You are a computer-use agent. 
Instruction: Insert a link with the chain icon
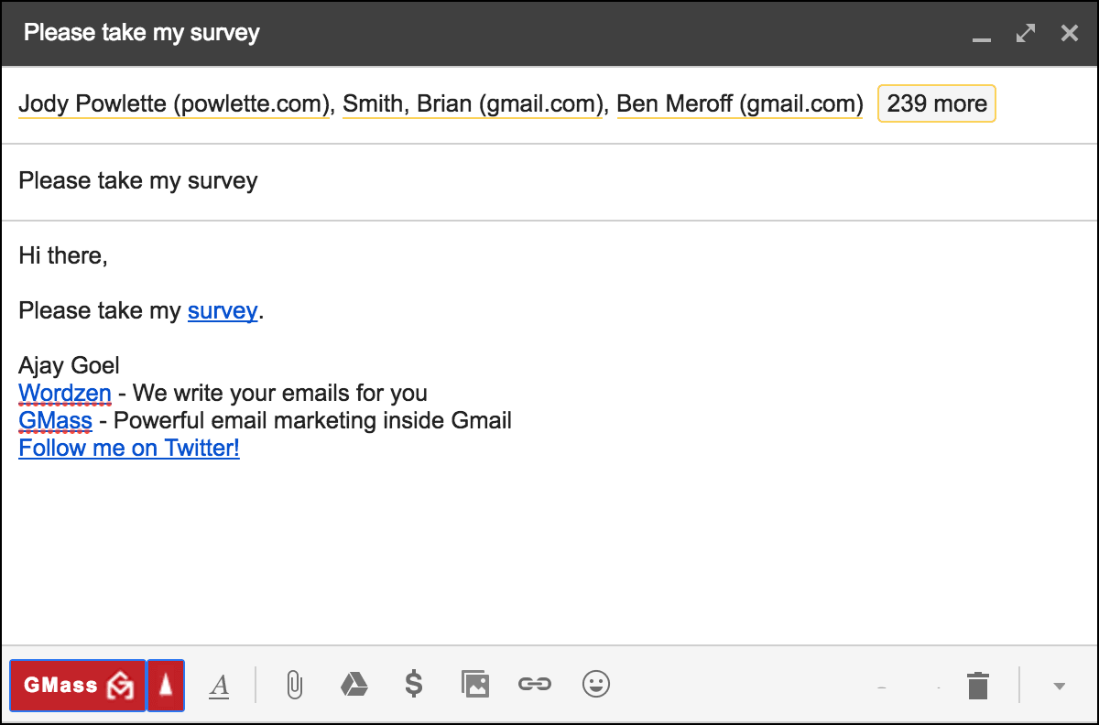(x=535, y=684)
